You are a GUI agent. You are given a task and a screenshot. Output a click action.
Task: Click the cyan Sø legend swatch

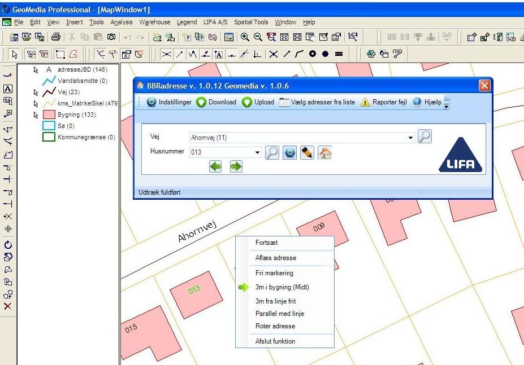point(49,126)
